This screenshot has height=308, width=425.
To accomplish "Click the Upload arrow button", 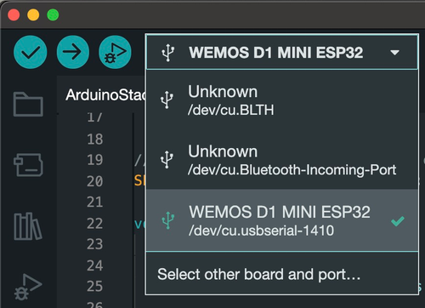I will 73,52.
